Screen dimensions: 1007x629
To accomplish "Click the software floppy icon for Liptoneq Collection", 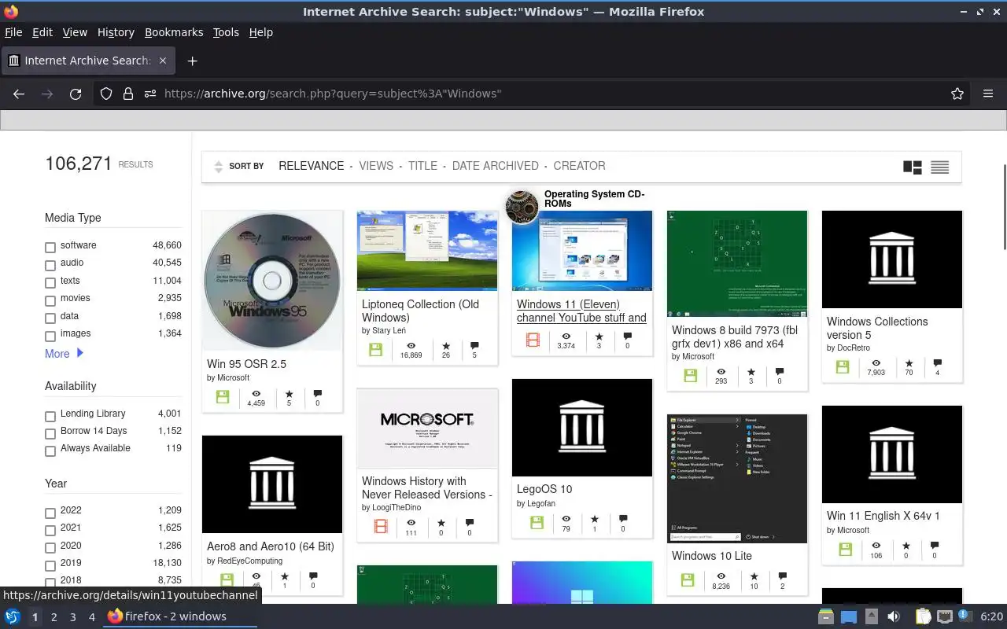I will coord(375,350).
